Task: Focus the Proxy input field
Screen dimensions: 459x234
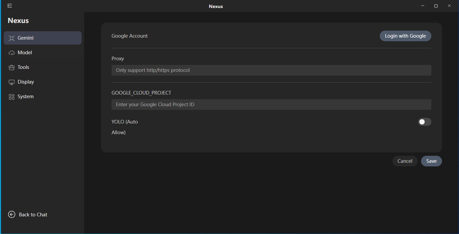Action: [x=271, y=70]
